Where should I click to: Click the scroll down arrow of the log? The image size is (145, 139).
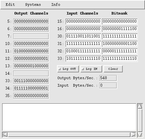click(x=140, y=134)
